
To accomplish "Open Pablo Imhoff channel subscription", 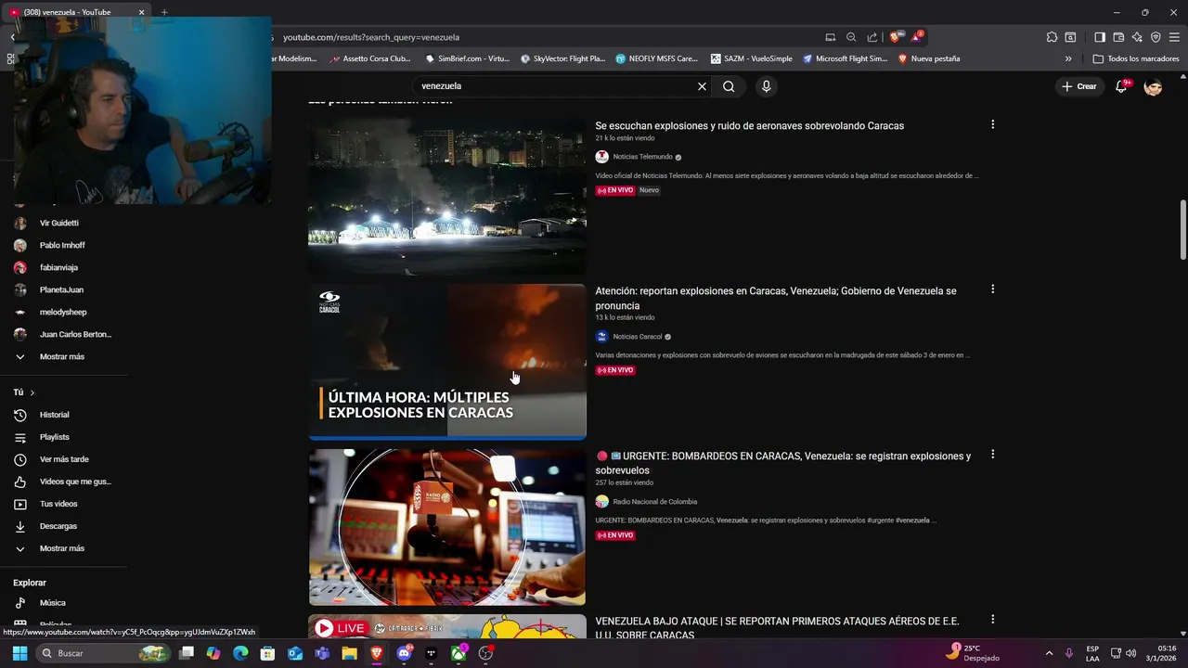I will 63,245.
